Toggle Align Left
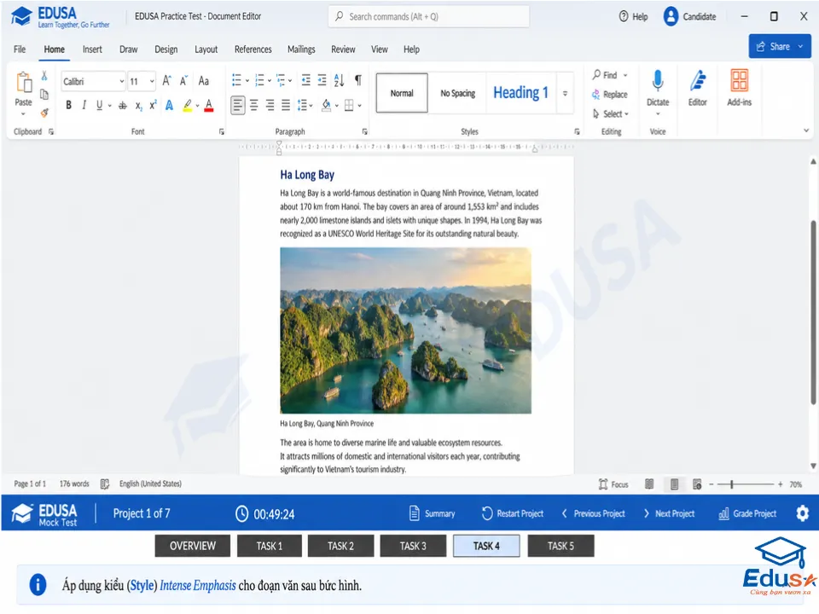 coord(238,106)
